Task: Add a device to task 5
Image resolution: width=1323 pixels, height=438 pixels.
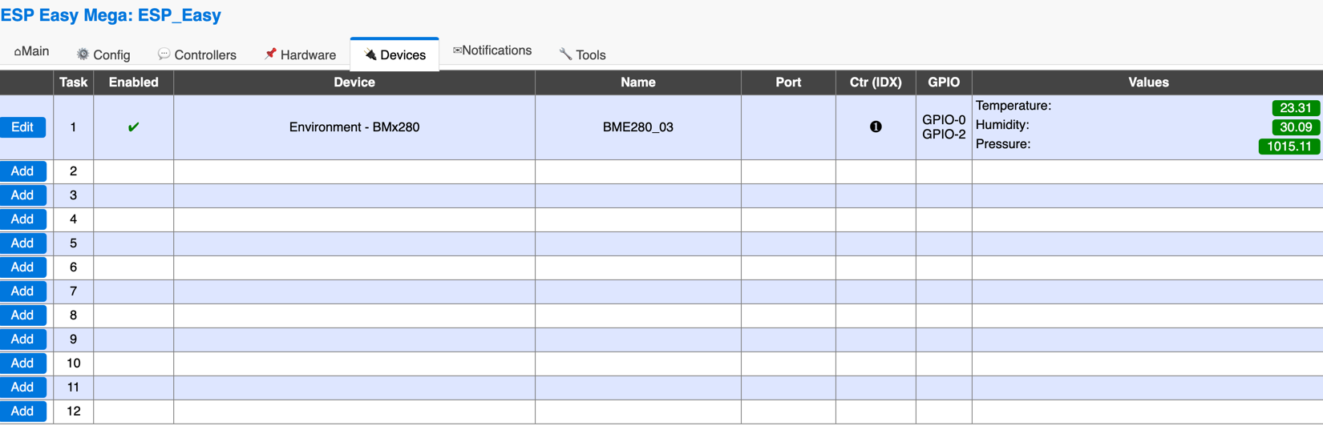Action: (22, 243)
